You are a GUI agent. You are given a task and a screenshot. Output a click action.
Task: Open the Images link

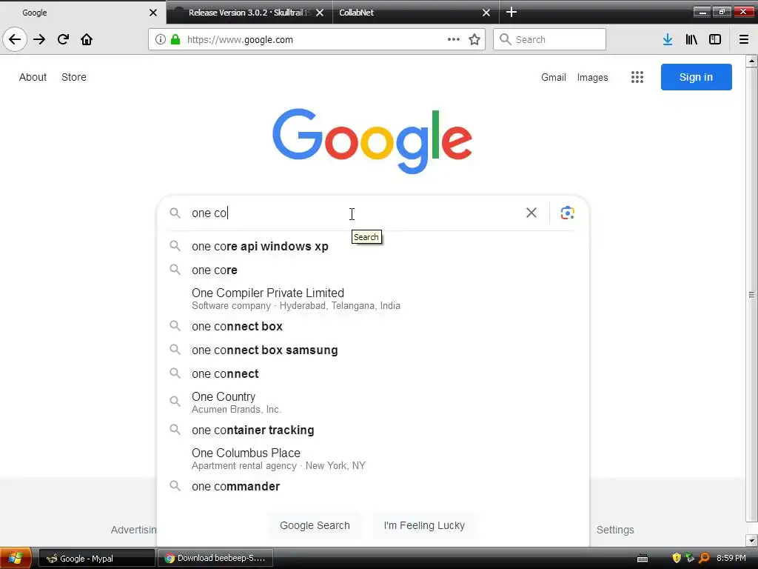coord(593,77)
